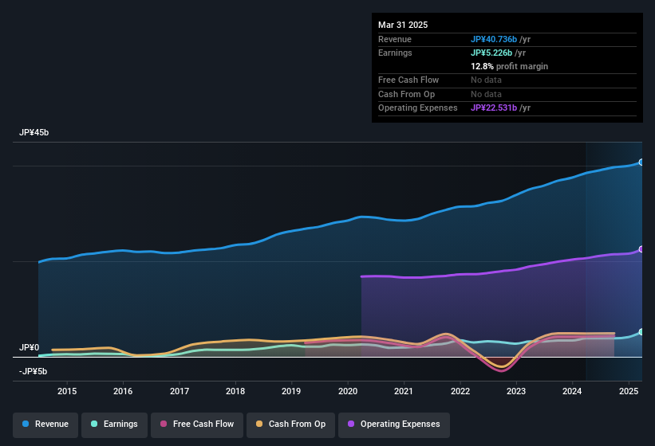Toggle the Free Cash Flow legend series
655x446 pixels.
197,424
